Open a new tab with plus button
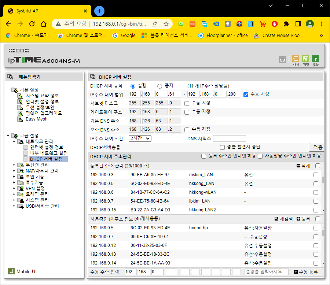Image resolution: width=330 pixels, height=285 pixels. [x=99, y=11]
